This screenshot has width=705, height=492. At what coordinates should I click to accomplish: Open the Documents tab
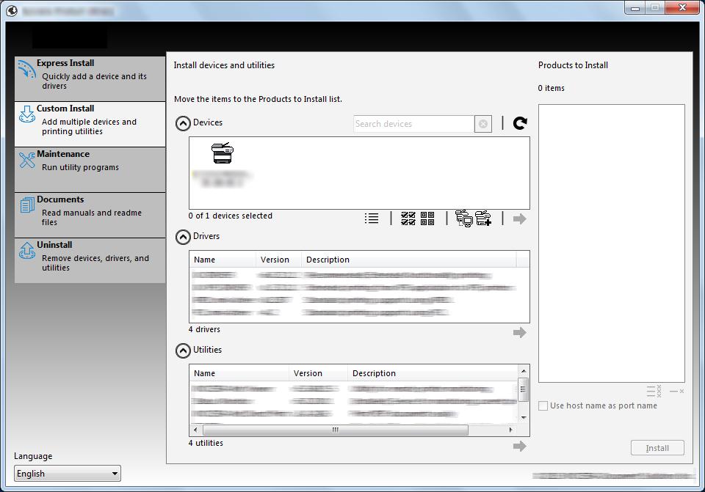click(90, 215)
